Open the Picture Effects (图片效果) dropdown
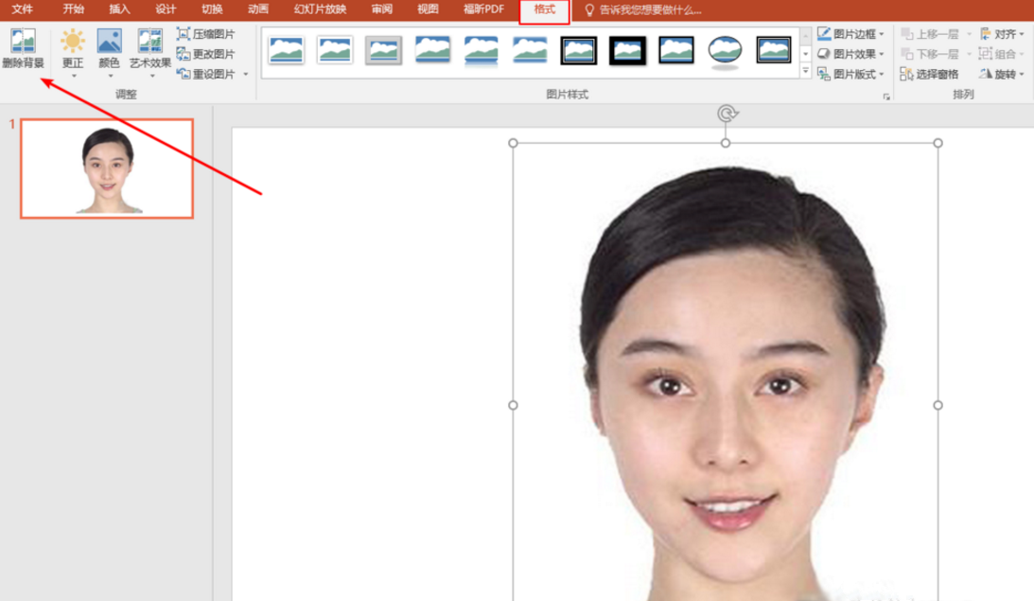The height and width of the screenshot is (601, 1034). (850, 54)
